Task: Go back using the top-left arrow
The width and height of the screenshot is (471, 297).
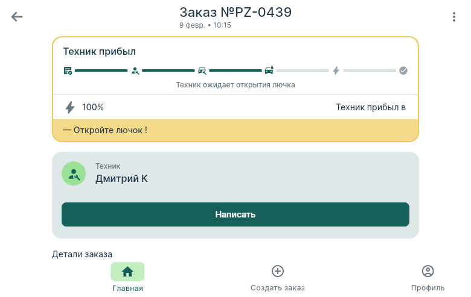Action: tap(17, 17)
